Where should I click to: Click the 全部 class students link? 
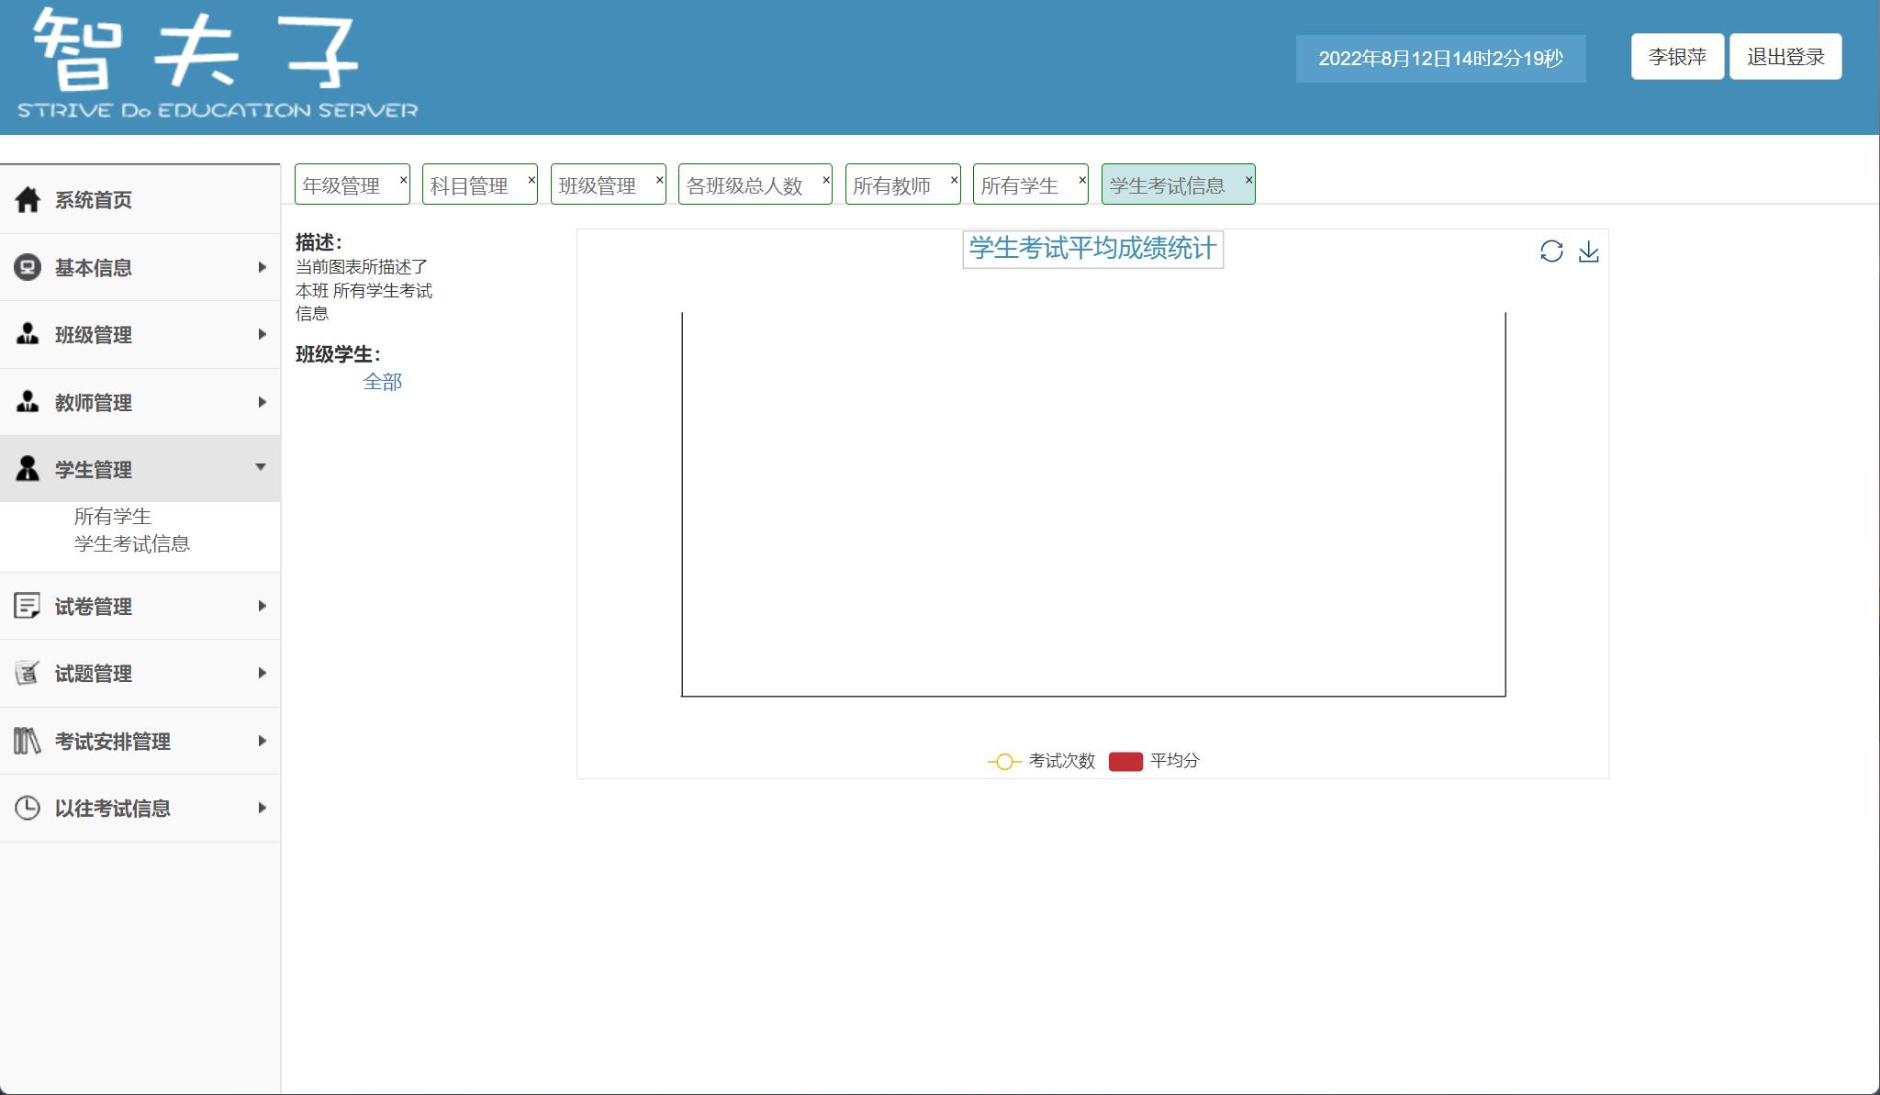382,382
